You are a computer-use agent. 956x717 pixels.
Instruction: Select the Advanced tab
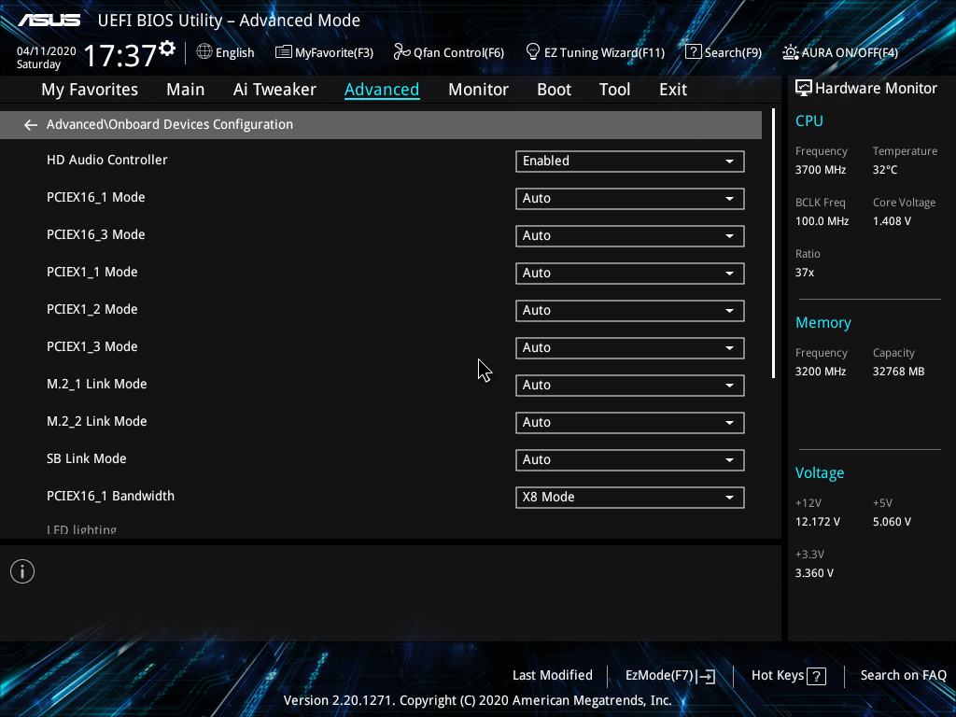(382, 90)
